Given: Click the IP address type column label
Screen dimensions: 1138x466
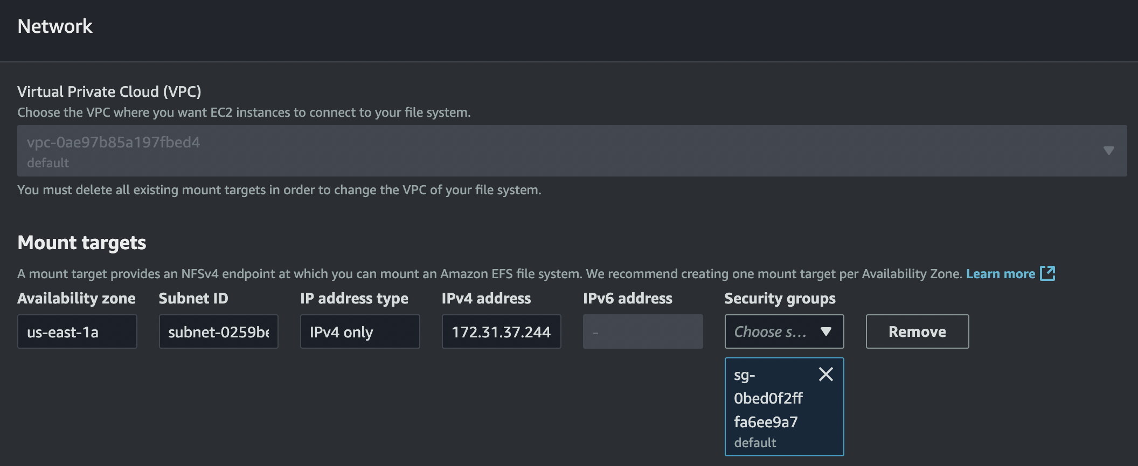Looking at the screenshot, I should [354, 299].
